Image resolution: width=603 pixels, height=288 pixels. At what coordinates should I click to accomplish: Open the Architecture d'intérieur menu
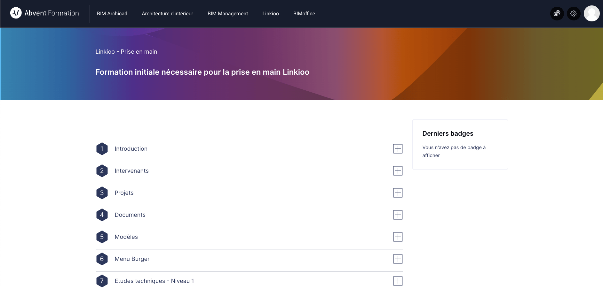(167, 13)
